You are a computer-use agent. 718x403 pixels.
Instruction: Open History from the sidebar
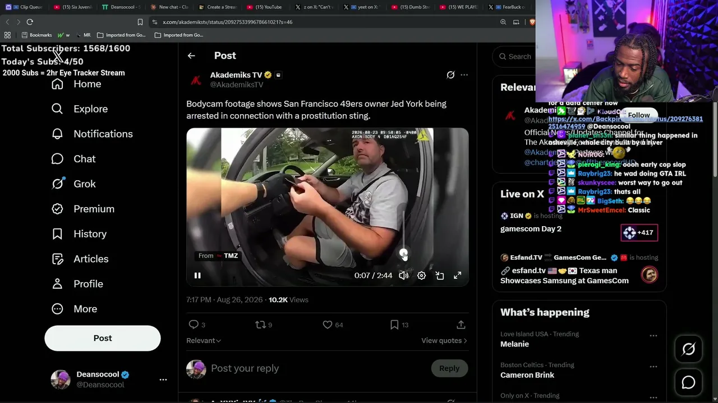[x=79, y=234]
